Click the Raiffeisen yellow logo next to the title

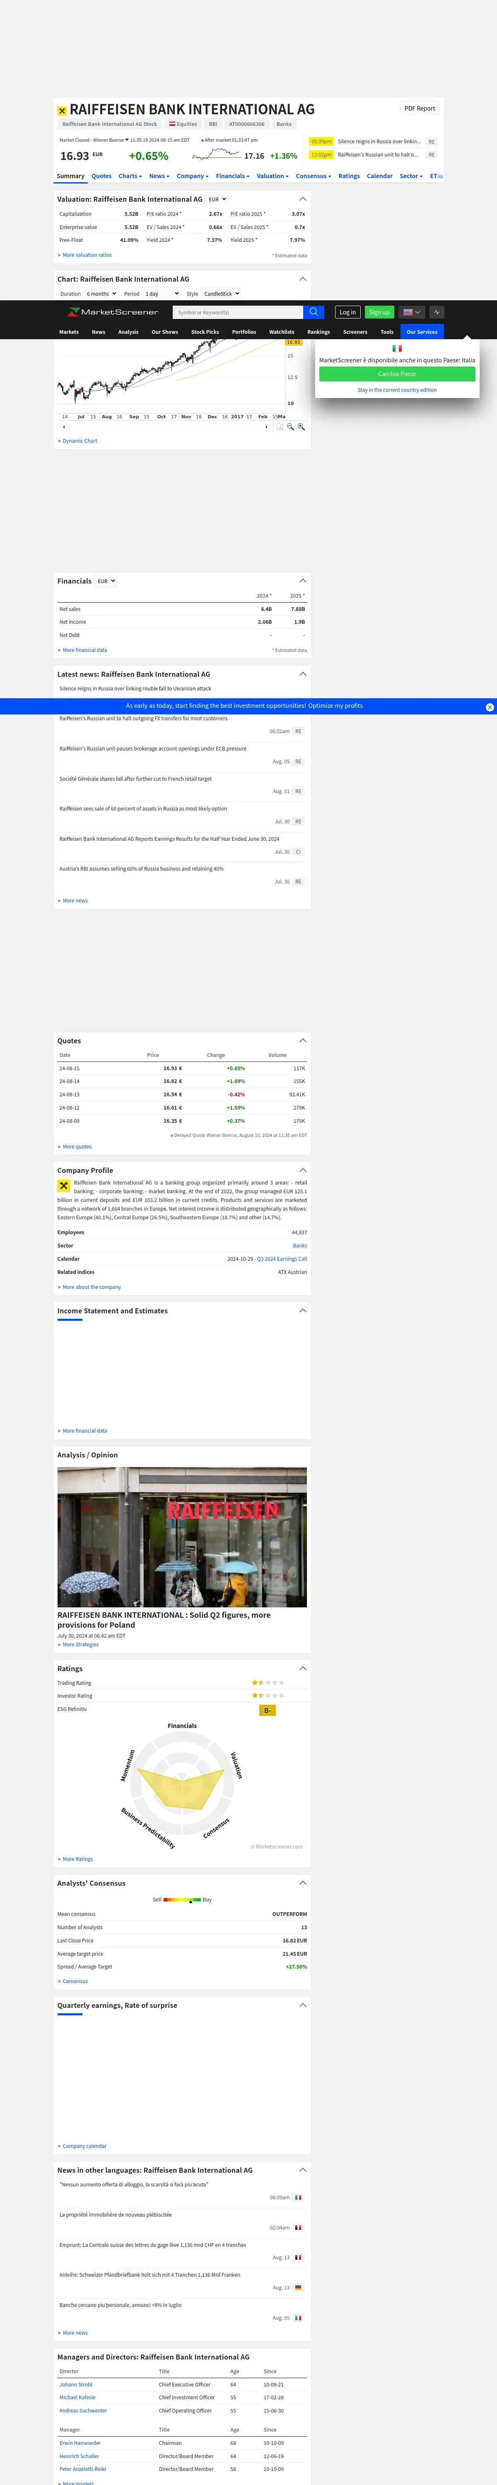(x=62, y=111)
